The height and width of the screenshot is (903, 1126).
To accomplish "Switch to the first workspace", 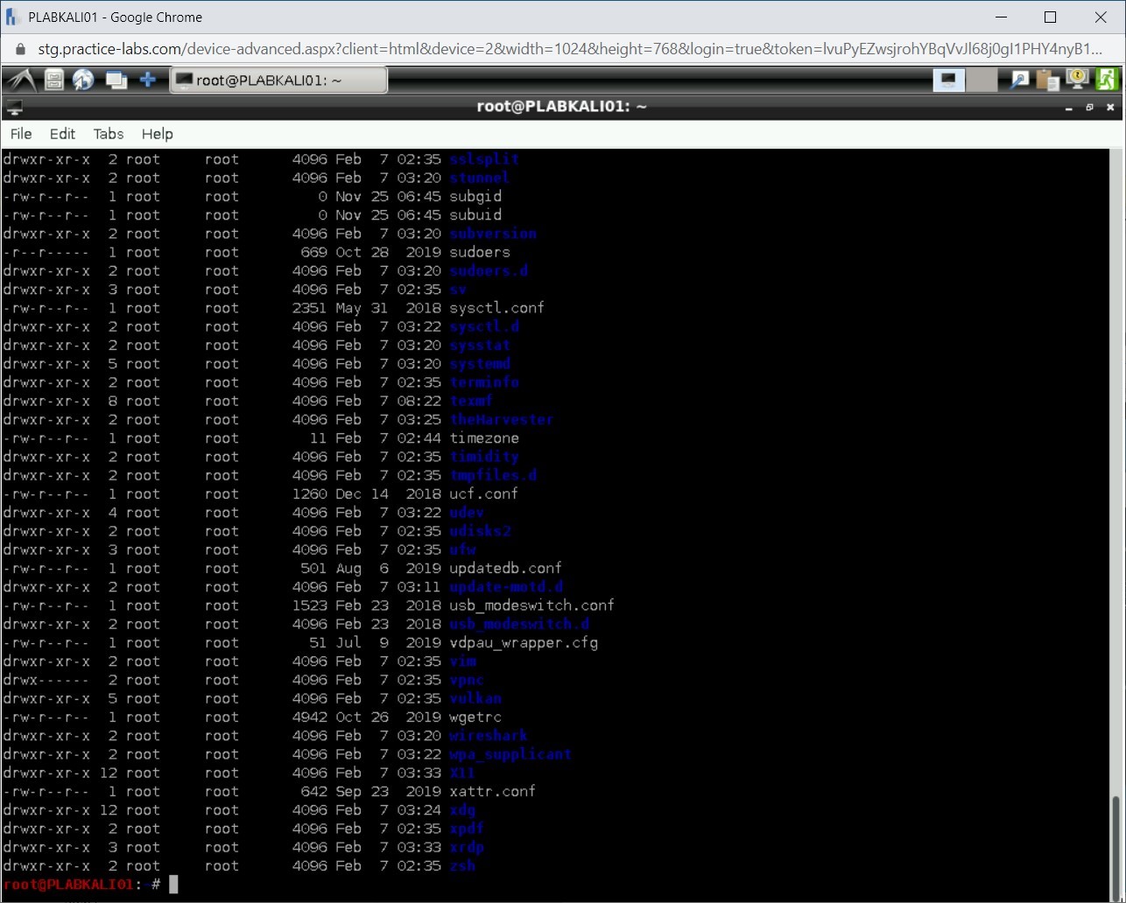I will 948,80.
